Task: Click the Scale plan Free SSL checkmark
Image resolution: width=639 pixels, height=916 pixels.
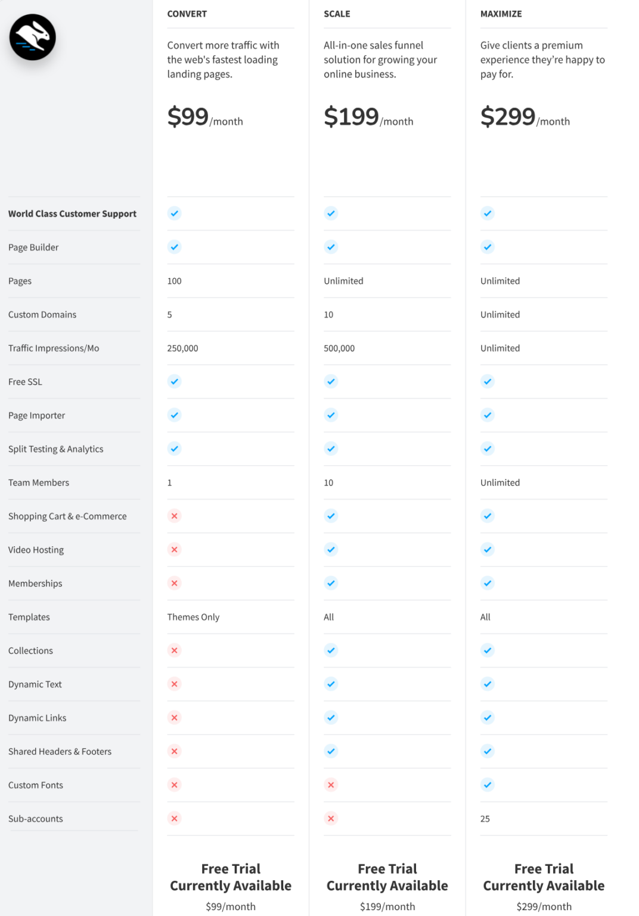Action: (x=331, y=381)
